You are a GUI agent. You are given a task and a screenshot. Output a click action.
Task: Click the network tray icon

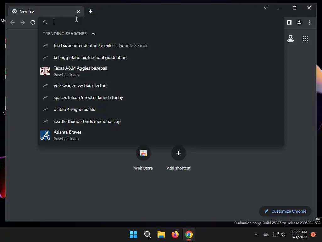276,234
